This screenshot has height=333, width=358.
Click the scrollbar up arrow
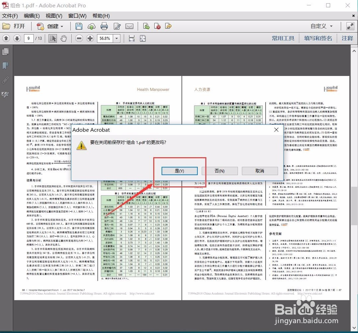(x=354, y=51)
